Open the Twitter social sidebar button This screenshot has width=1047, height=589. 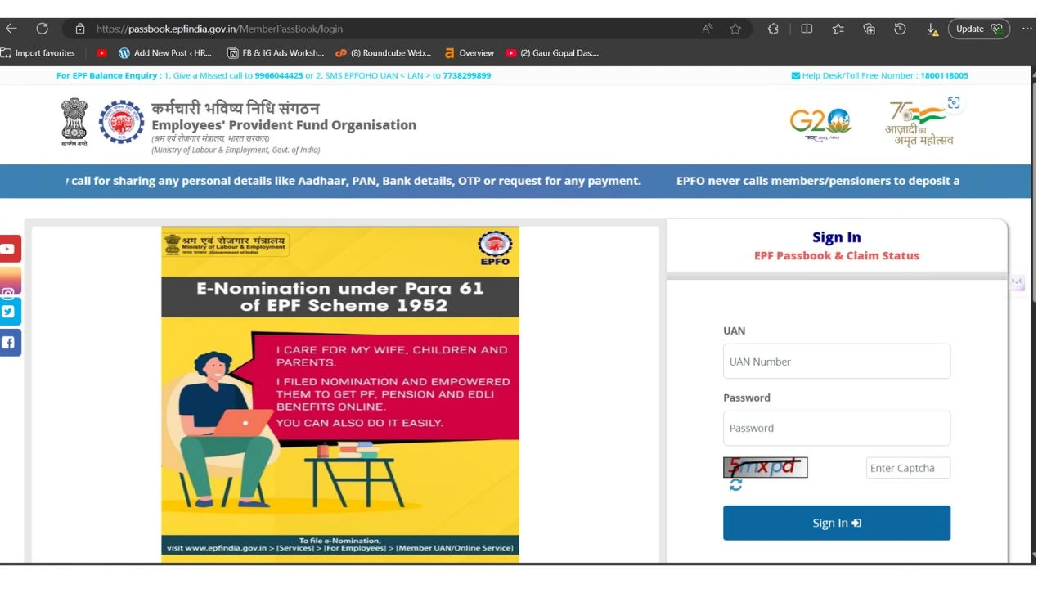click(9, 312)
